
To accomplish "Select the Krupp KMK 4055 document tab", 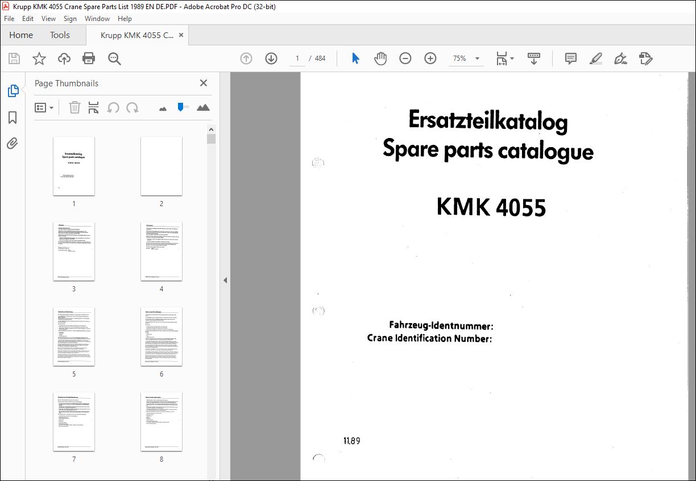I will click(137, 35).
